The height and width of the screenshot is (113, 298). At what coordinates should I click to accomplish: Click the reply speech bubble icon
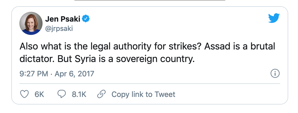click(62, 94)
